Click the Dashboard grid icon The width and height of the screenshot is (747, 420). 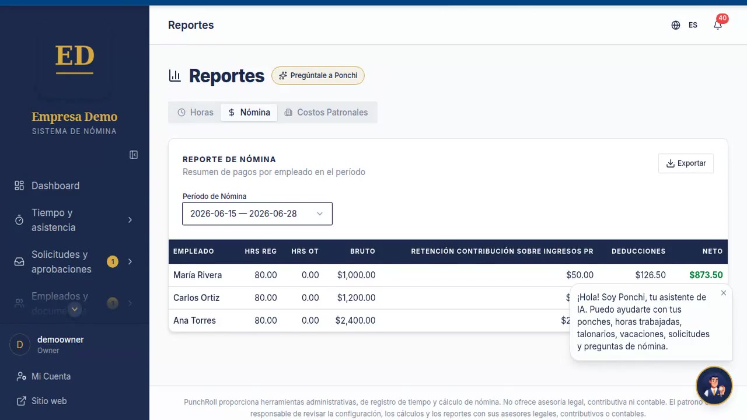19,185
